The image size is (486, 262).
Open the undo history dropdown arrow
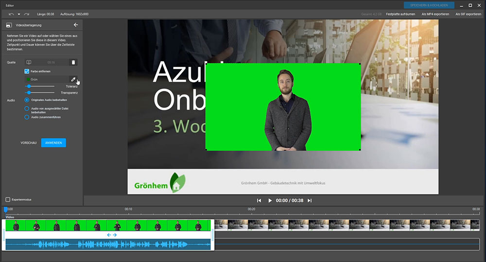tap(19, 14)
